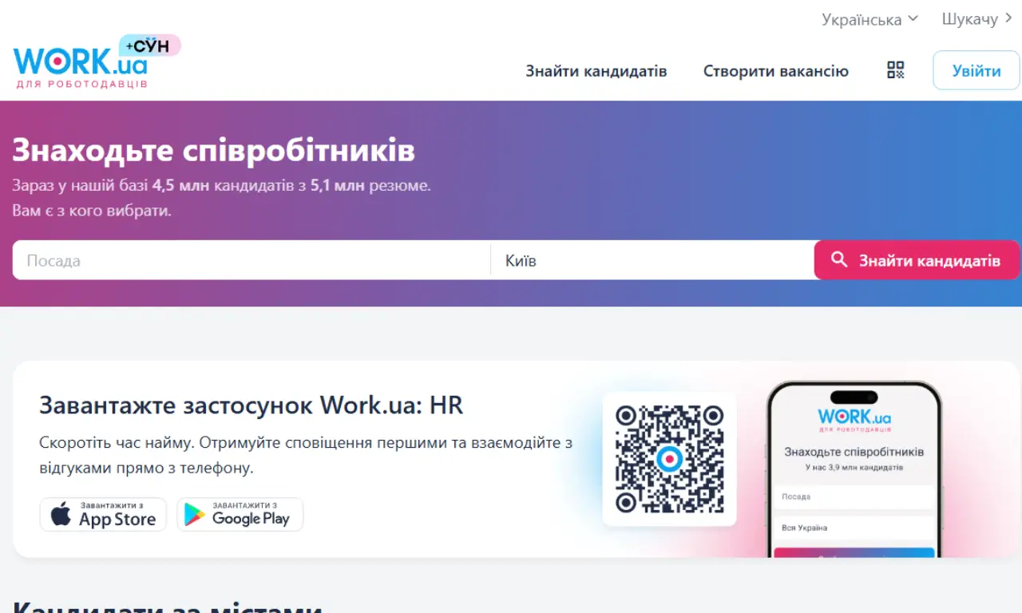Open the Знайти кандидатів menu item

(x=596, y=70)
